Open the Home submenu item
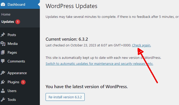Screen dimensions: 179x105 click(x=6, y=15)
